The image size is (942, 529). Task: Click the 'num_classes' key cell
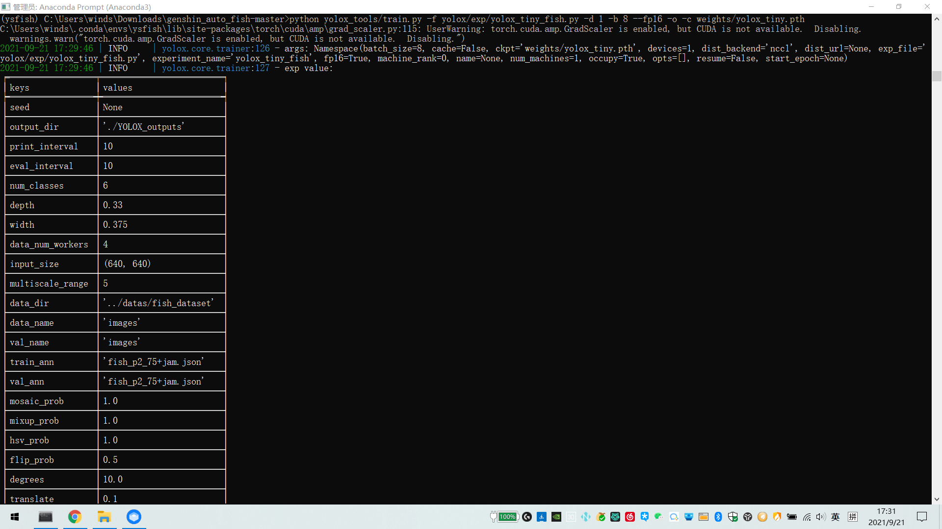(52, 186)
